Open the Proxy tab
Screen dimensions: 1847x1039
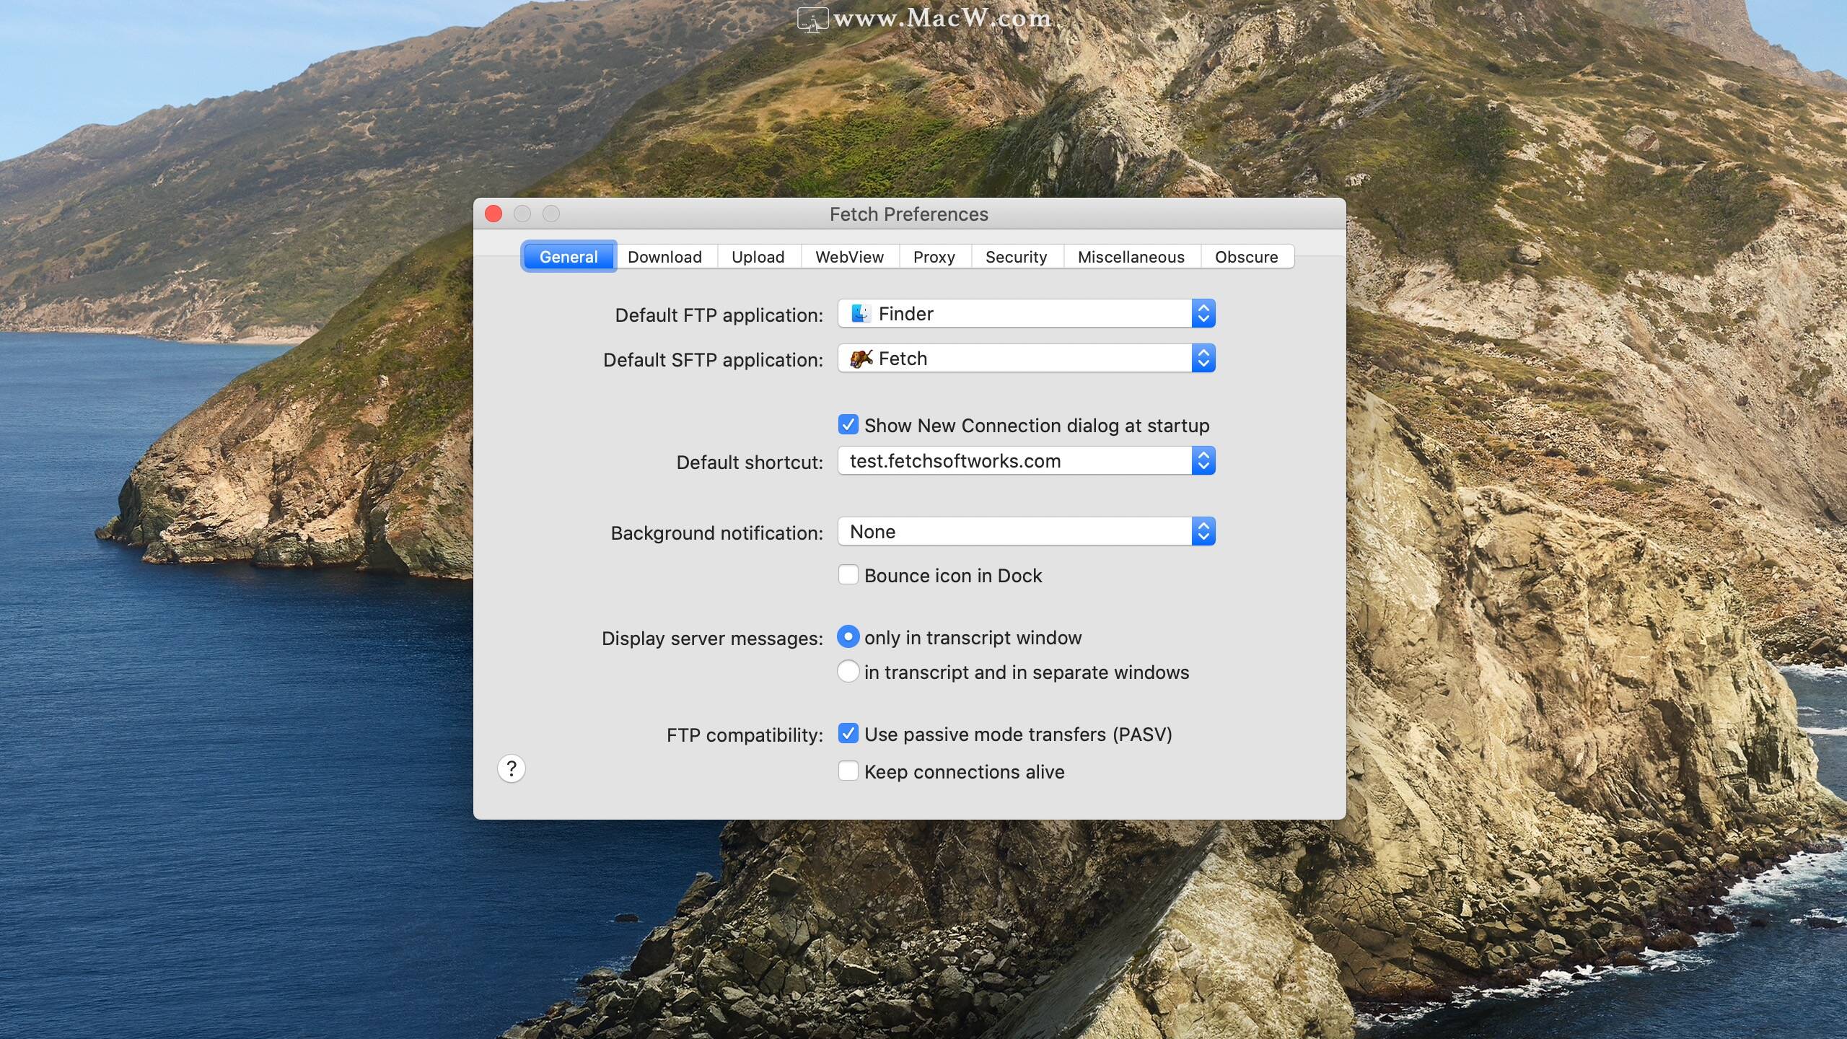[934, 257]
